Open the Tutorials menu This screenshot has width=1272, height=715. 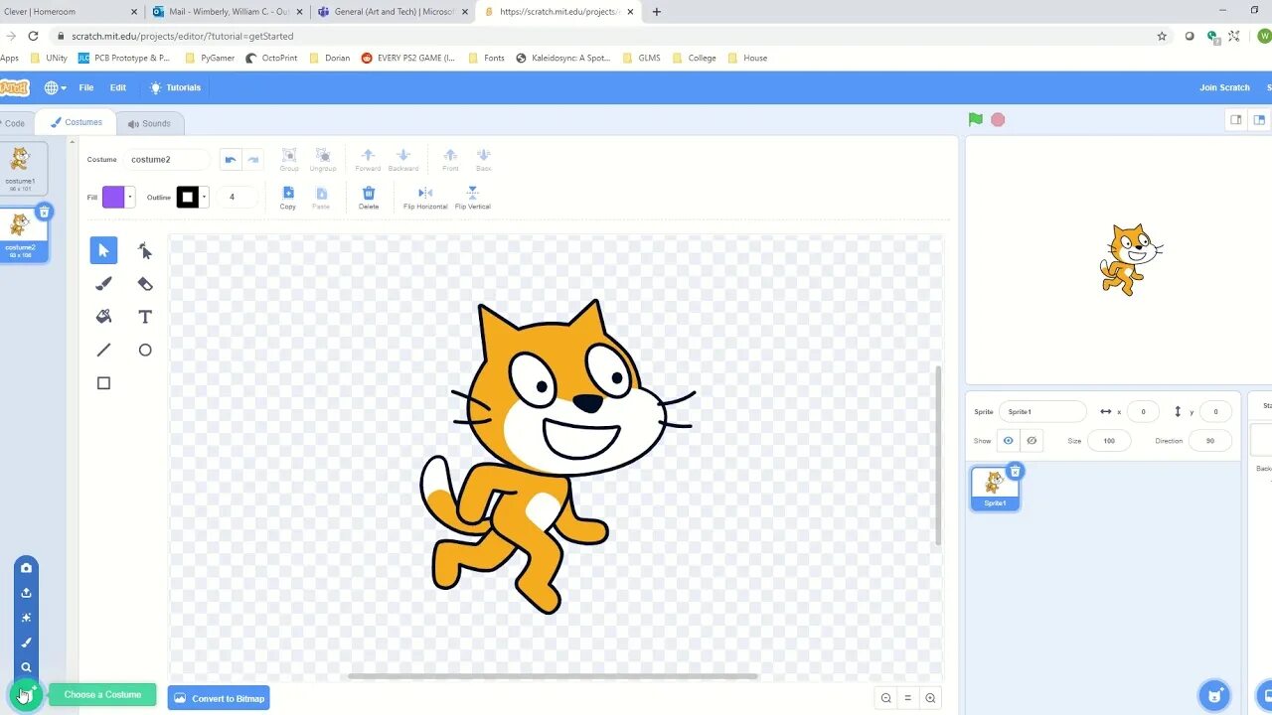click(175, 87)
